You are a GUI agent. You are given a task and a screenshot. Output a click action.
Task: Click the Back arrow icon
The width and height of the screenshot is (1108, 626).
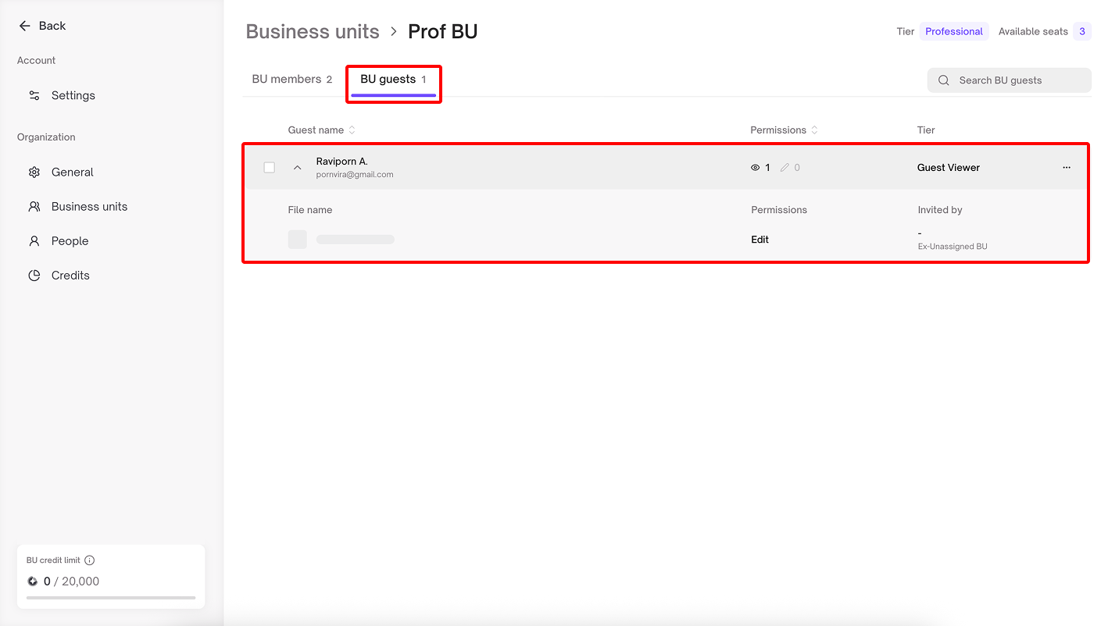[x=24, y=26]
